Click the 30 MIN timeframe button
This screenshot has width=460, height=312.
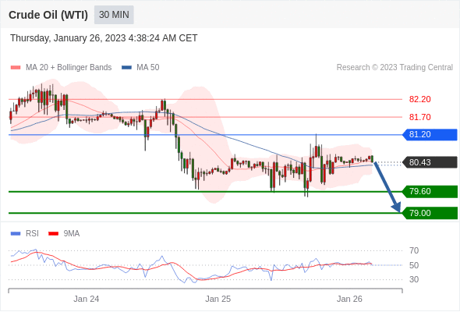point(114,15)
